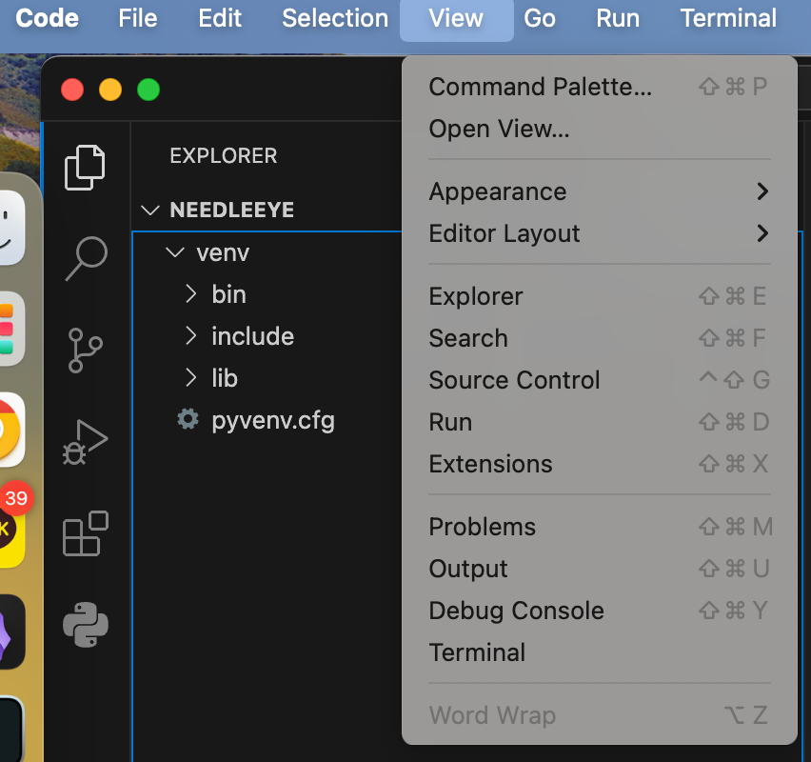Screen dimensions: 811x762
Task: Select Run in the View menu
Action: click(x=599, y=422)
